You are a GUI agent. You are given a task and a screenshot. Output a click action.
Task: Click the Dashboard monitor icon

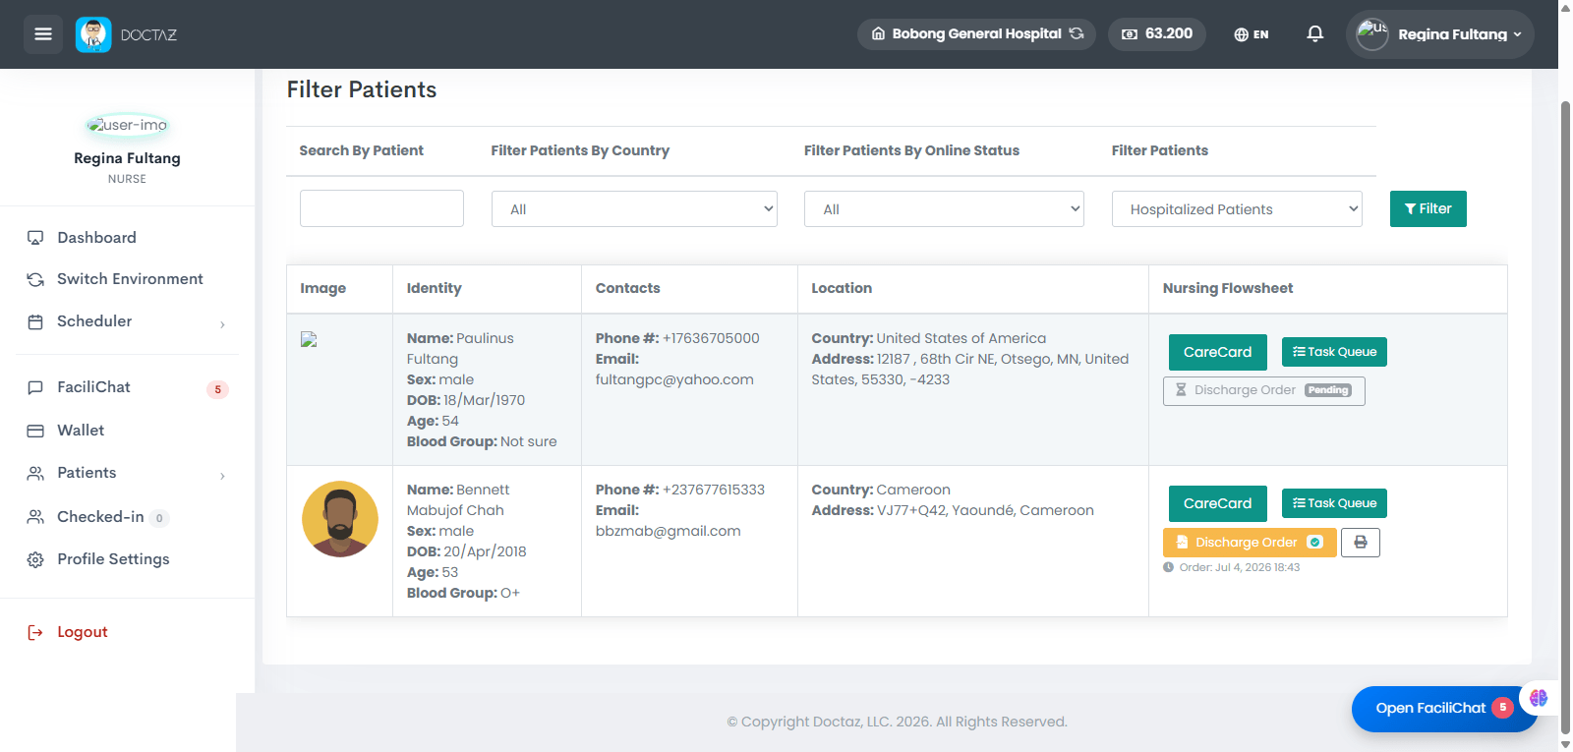click(35, 238)
